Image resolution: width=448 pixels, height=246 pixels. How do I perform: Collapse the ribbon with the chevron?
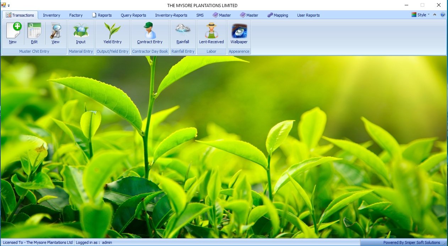point(435,15)
